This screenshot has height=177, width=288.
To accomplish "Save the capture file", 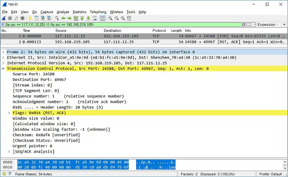I will pyautogui.click(x=36, y=18).
